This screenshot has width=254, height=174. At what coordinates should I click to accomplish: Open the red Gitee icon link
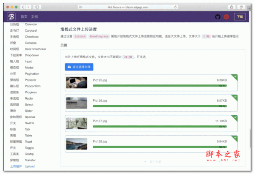coord(226,16)
